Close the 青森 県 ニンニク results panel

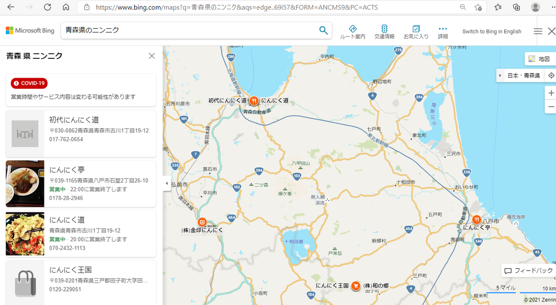[152, 56]
